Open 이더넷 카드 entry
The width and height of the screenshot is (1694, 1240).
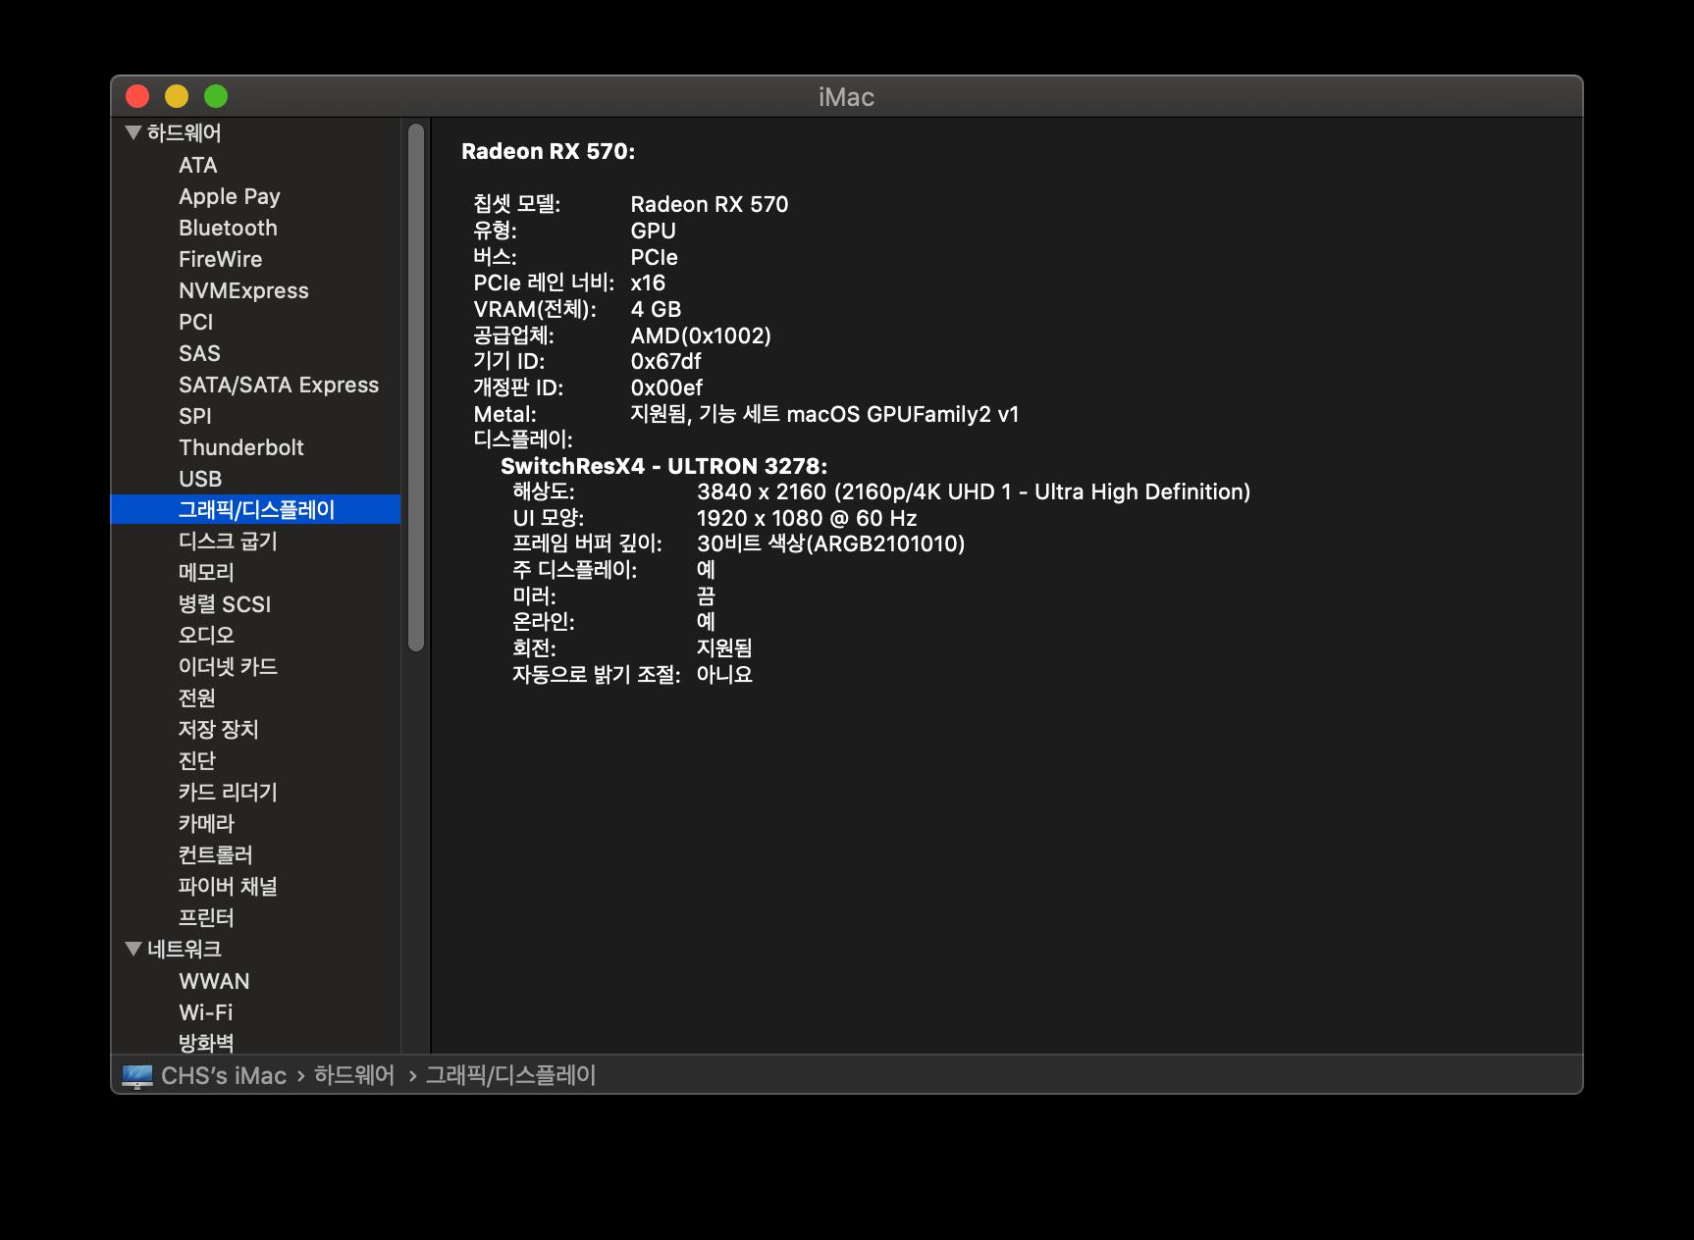click(x=228, y=666)
